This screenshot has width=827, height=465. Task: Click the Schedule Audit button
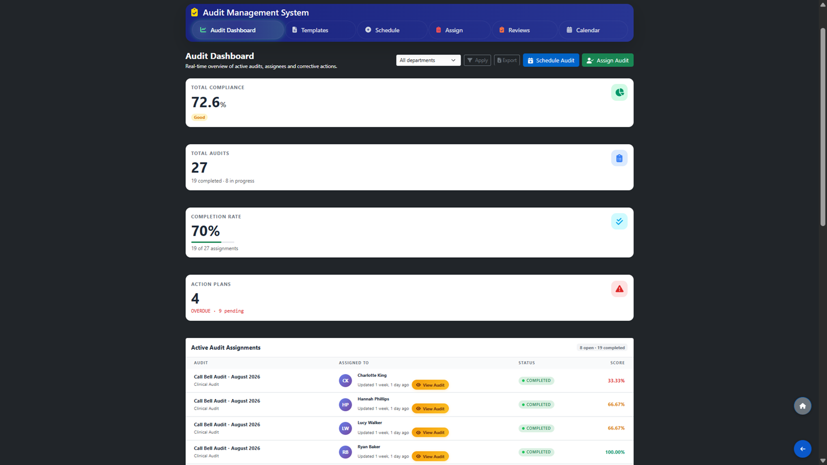point(551,60)
